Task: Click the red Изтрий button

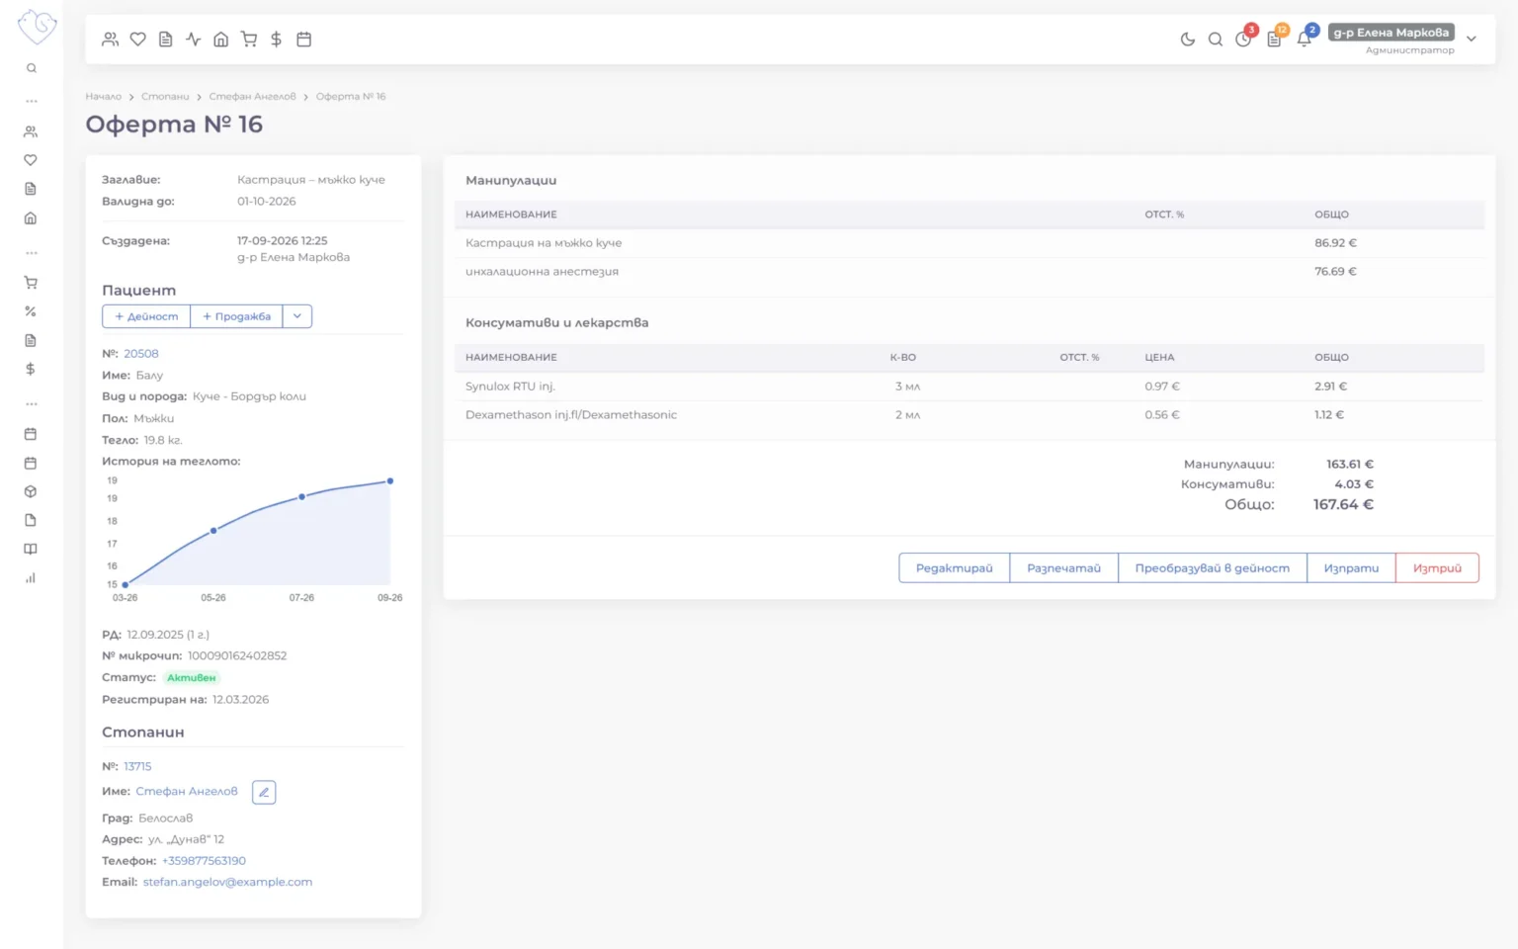Action: 1438,568
